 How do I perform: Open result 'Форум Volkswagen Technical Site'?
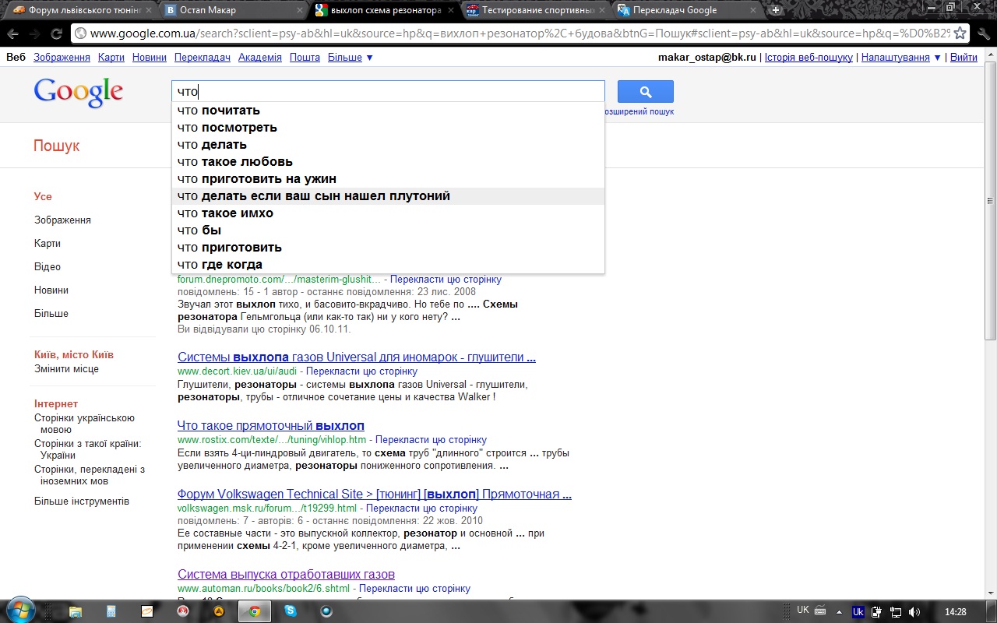375,495
